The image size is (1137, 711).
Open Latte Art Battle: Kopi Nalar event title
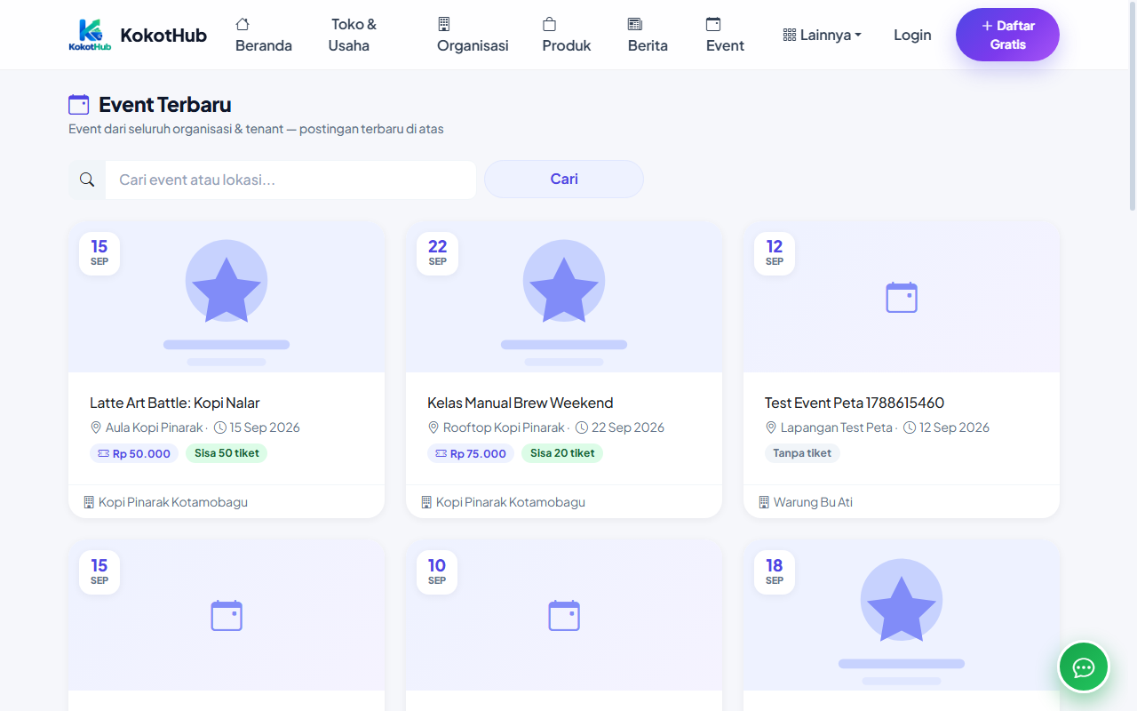(x=175, y=403)
